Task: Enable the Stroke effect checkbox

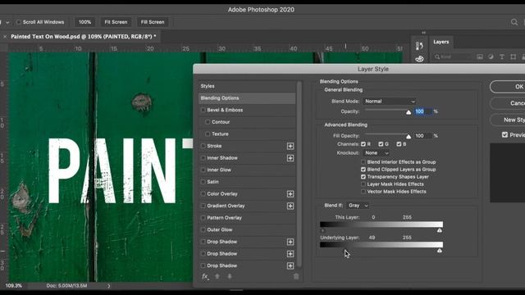Action: point(203,146)
